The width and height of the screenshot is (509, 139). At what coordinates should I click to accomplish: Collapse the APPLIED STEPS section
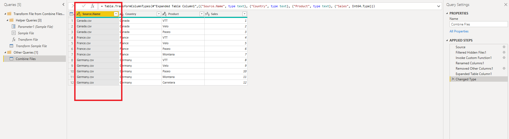(447, 40)
